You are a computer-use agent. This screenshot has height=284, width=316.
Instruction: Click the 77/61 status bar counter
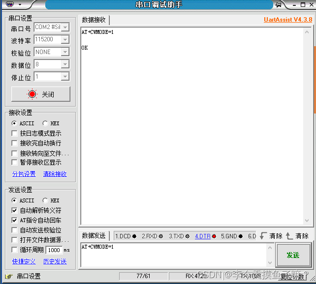coord(144,276)
